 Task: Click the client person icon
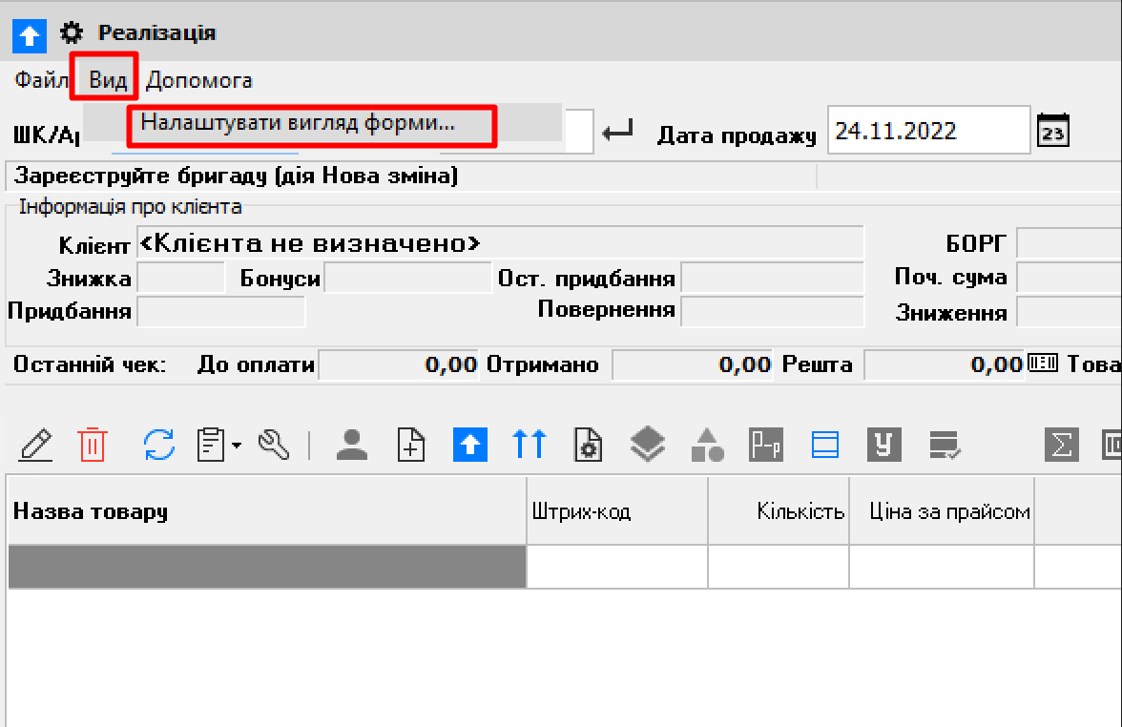pyautogui.click(x=350, y=444)
